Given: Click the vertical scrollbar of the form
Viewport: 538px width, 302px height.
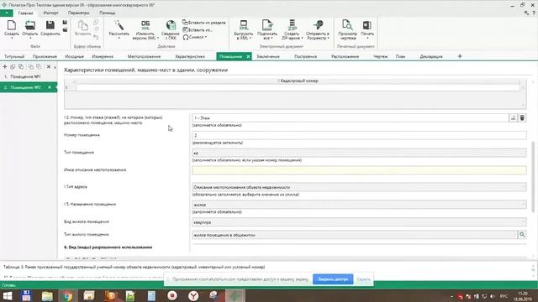Looking at the screenshot, I should 533,177.
